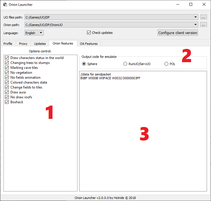Expand the Orion path dropdown
211x201 pixels.
195,25
